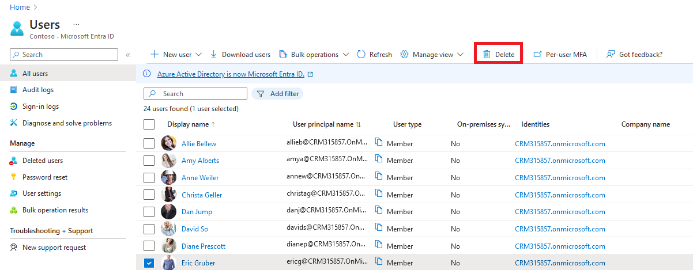
Task: Click the User type column header
Action: (407, 124)
